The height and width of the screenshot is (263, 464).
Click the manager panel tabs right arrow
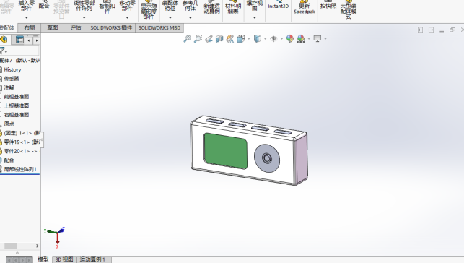click(x=36, y=40)
